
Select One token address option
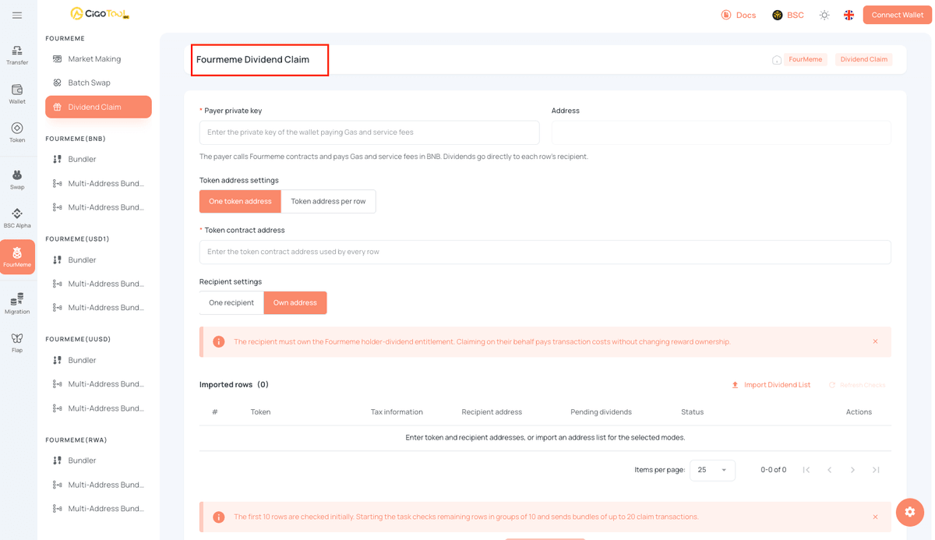[240, 201]
